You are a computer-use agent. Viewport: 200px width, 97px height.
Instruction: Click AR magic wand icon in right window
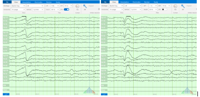coord(183,6)
